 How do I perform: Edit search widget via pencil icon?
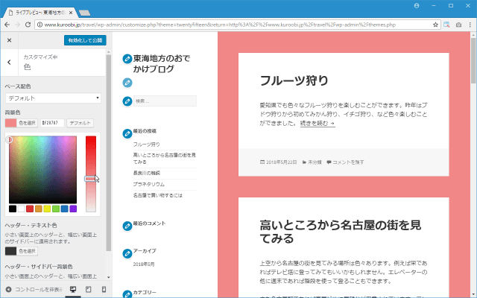pyautogui.click(x=127, y=101)
